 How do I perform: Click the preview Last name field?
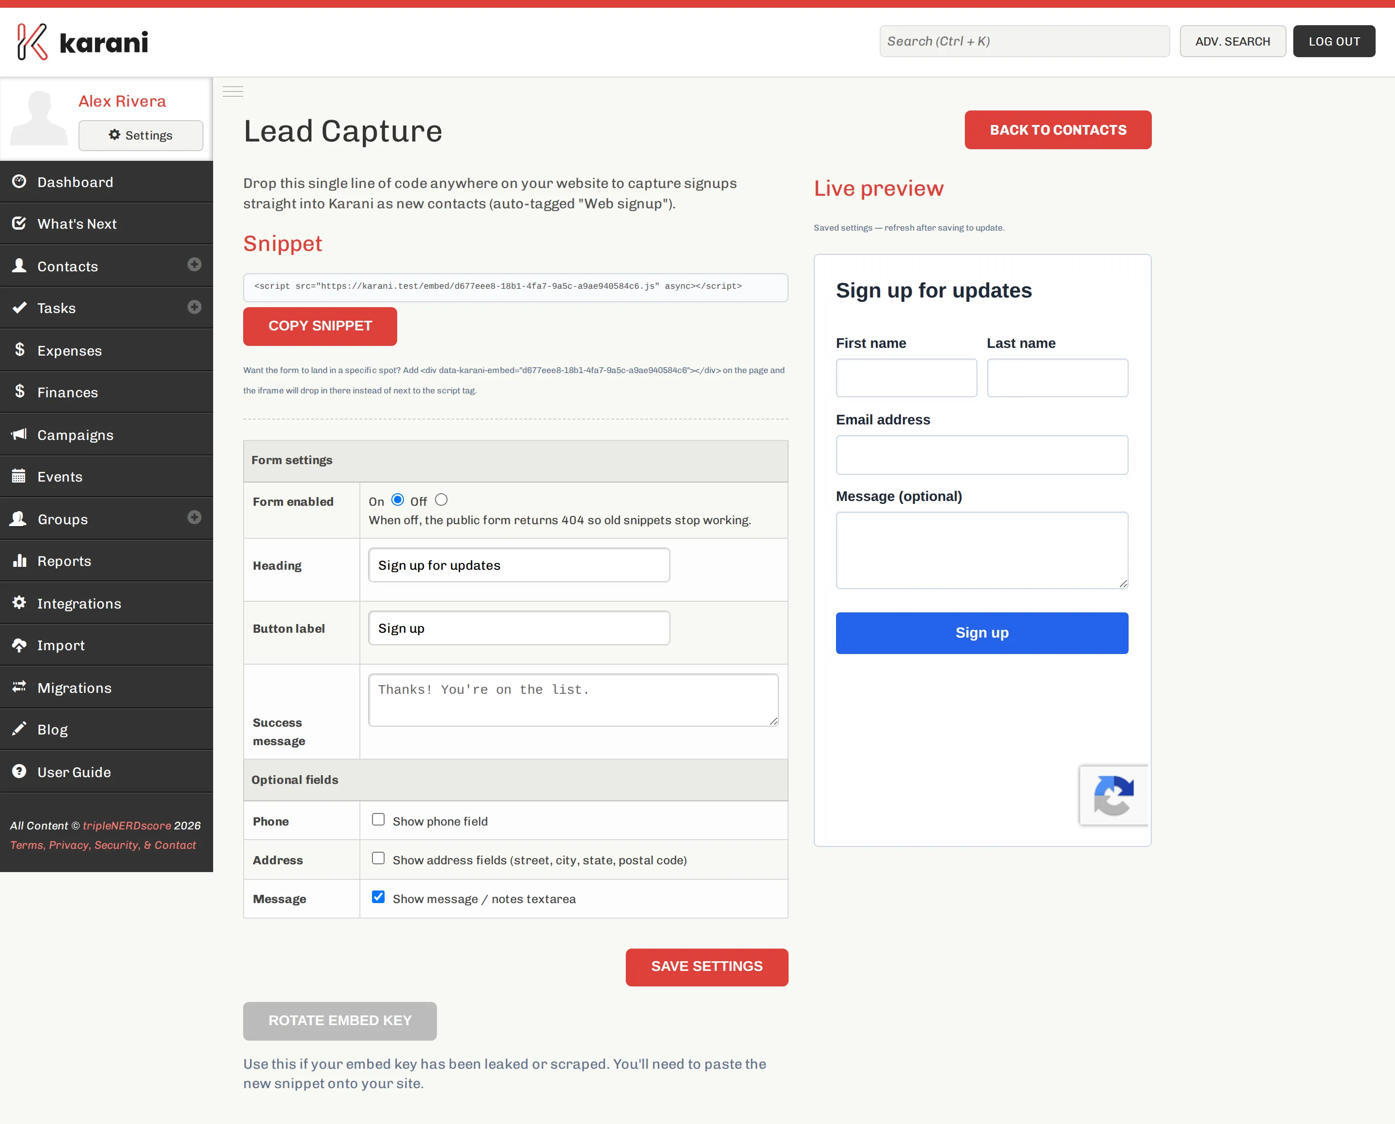pos(1058,378)
